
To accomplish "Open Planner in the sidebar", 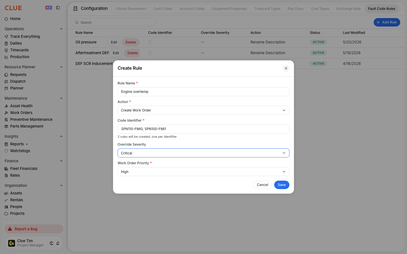I will tap(17, 88).
